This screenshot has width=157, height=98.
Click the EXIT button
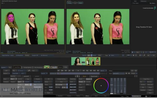(6, 71)
